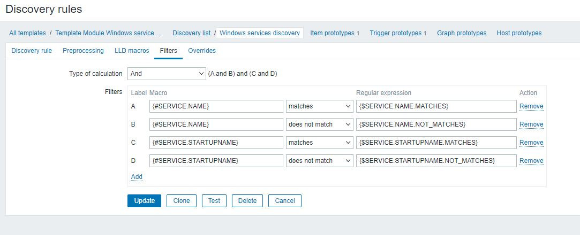
Task: Delete the discovery rule via Delete button
Action: (x=247, y=201)
